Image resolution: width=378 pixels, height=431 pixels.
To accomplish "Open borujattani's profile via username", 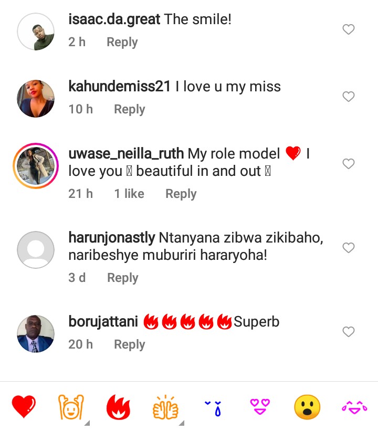I will (x=103, y=321).
